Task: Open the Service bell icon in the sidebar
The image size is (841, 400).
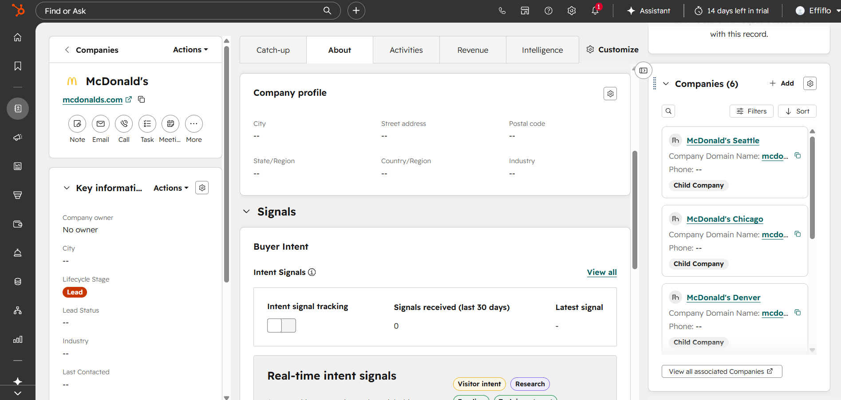Action: coord(18,253)
